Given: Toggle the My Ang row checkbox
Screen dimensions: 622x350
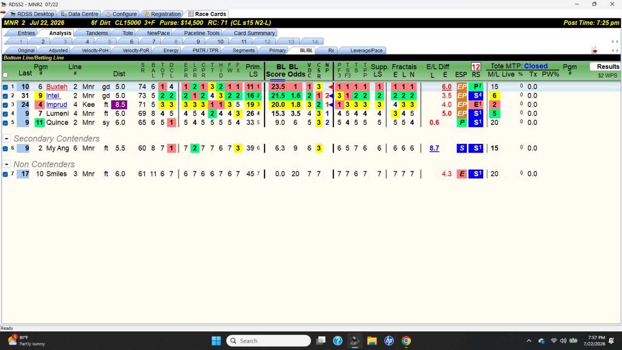Looking at the screenshot, I should tap(5, 148).
